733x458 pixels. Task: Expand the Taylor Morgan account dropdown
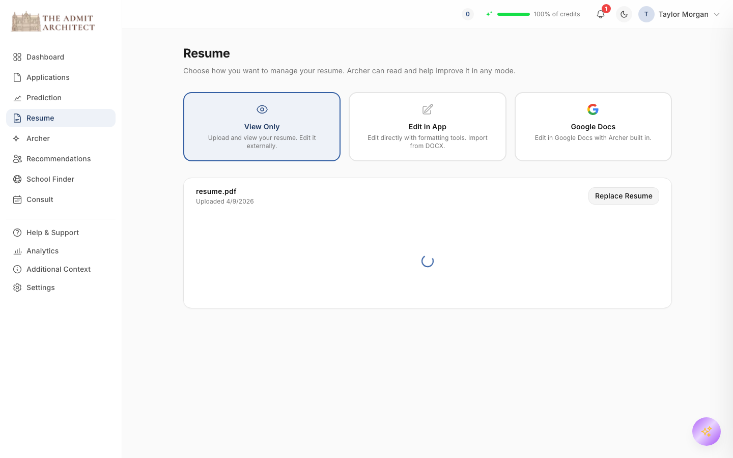coord(717,14)
